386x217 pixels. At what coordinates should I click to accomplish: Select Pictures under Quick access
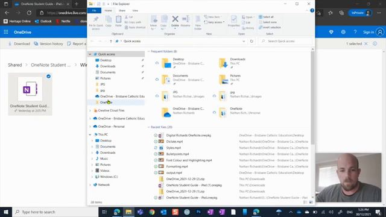click(106, 78)
